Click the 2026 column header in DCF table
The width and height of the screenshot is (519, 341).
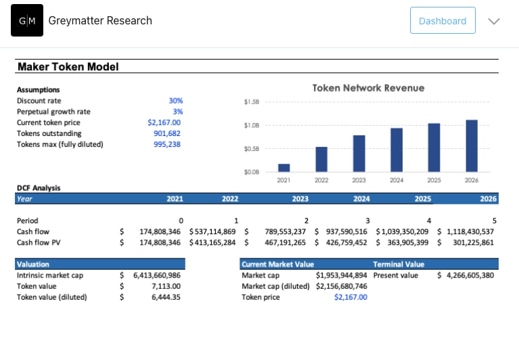[489, 199]
